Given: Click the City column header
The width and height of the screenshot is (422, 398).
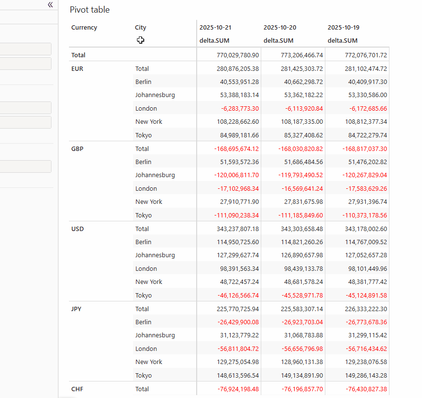Looking at the screenshot, I should [x=140, y=28].
